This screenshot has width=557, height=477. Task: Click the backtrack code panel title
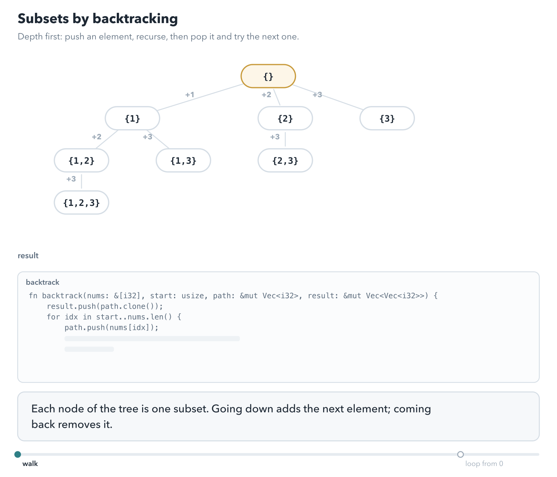[43, 282]
